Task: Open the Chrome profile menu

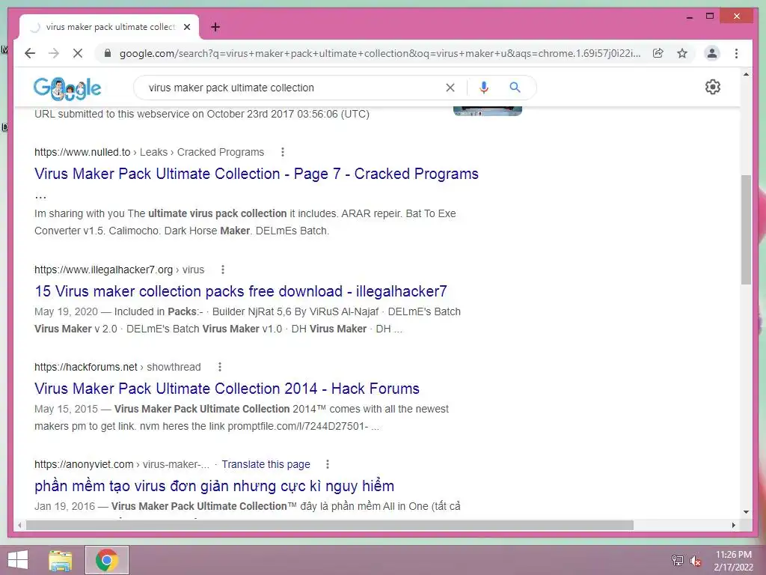Action: click(712, 53)
